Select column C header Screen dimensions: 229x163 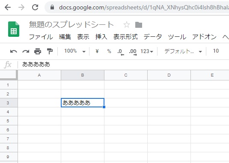(x=126, y=75)
